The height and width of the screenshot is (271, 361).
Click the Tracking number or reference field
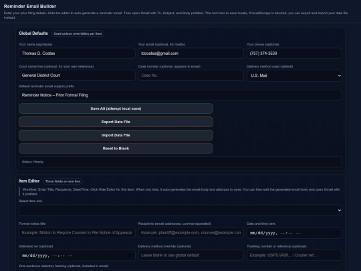pyautogui.click(x=294, y=256)
